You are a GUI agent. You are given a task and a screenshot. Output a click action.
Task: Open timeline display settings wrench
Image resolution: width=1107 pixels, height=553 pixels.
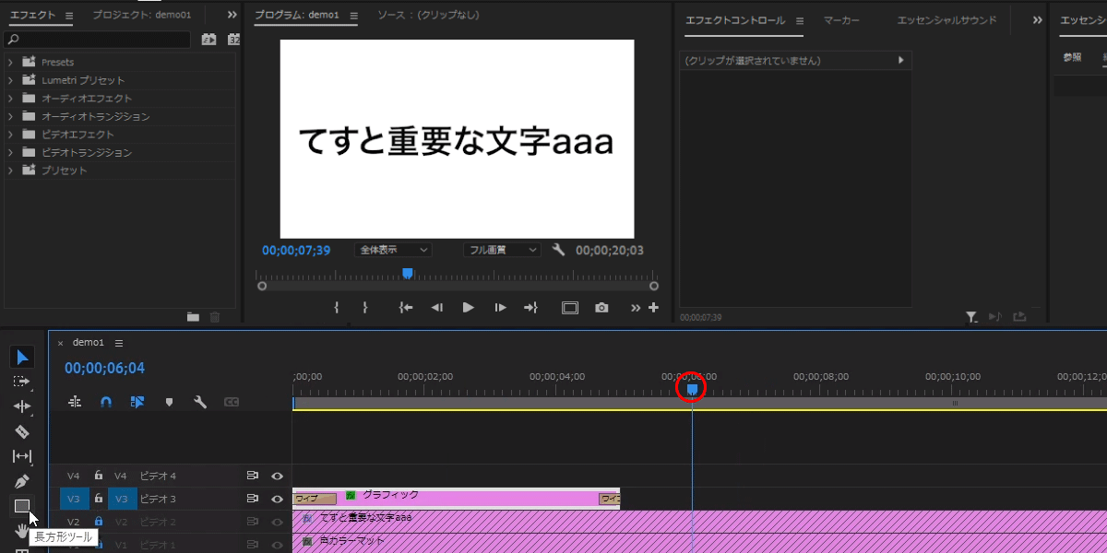200,402
